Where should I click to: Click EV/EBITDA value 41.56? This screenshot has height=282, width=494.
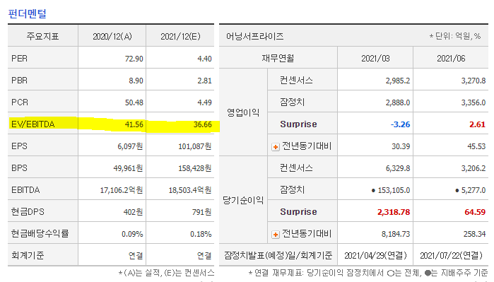pos(134,124)
